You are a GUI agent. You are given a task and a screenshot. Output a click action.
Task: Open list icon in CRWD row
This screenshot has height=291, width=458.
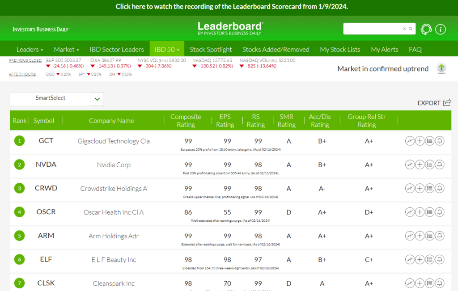click(430, 188)
